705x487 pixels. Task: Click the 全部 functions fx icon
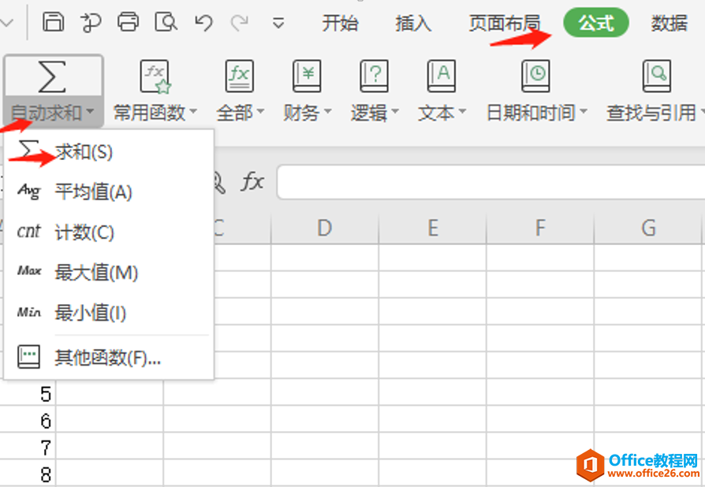[x=239, y=76]
